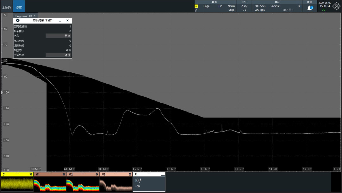Click the Sample acquisition mode label
This screenshot has height=193, width=342.
(x=275, y=6)
